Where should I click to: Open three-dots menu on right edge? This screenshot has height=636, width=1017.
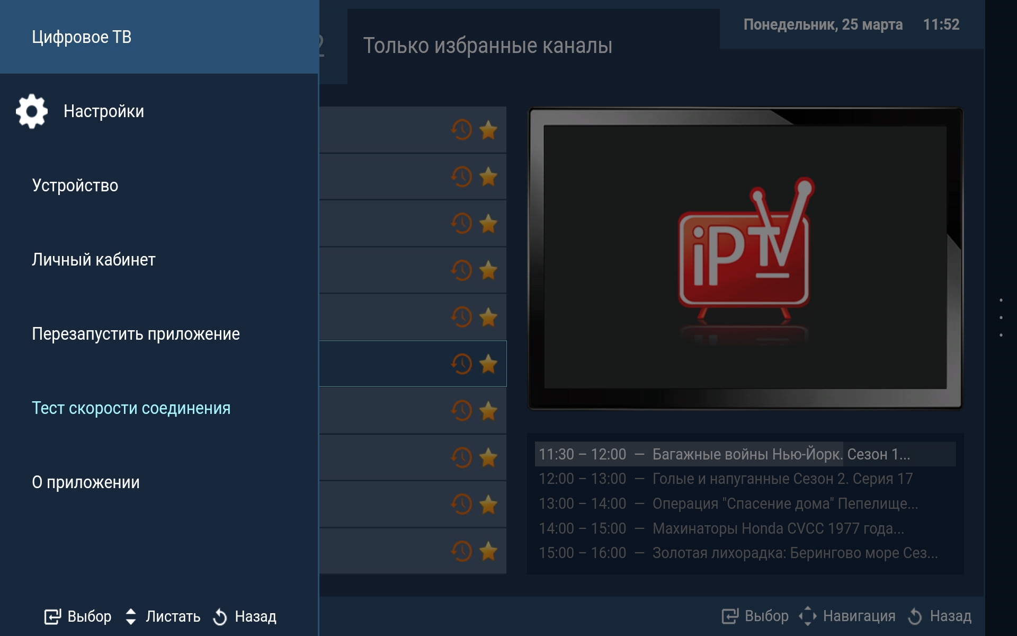click(1001, 317)
